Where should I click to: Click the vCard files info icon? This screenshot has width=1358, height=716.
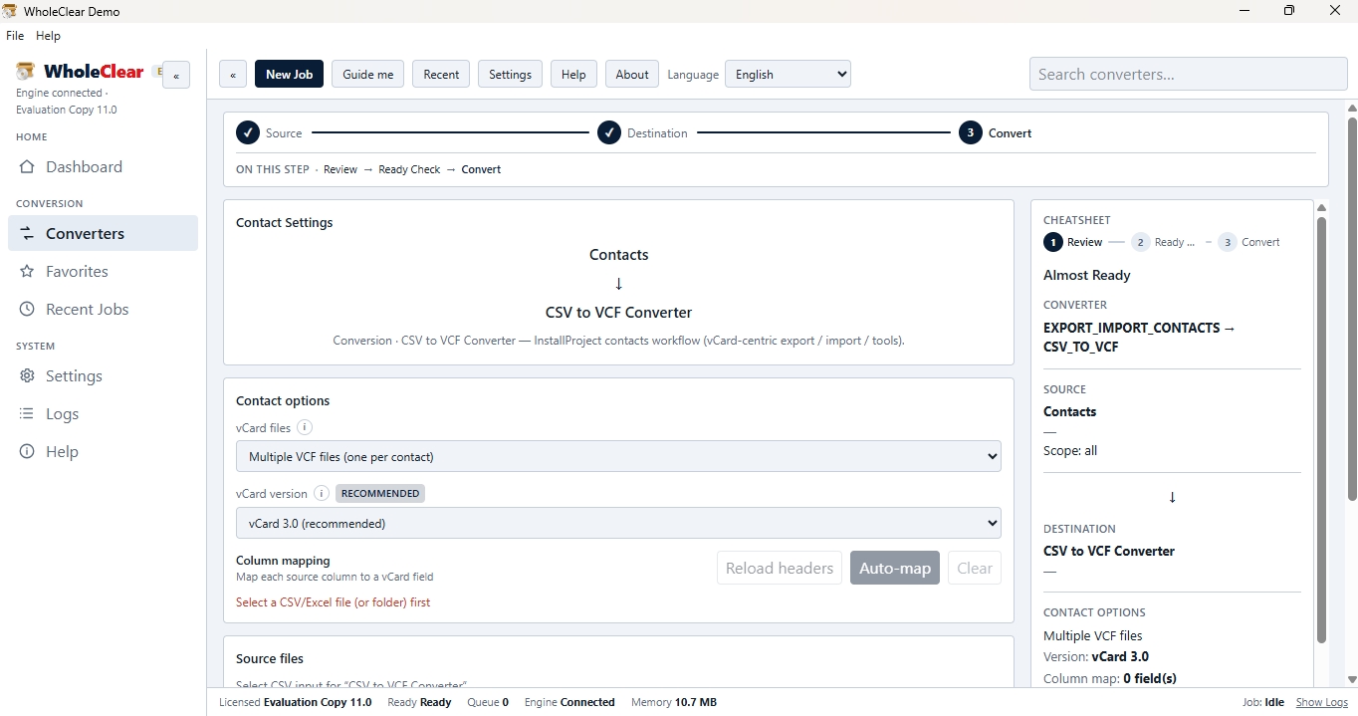point(305,428)
